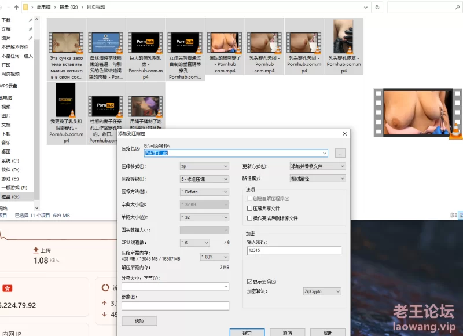Open the browse '...' button beside archive name
This screenshot has width=463, height=336.
coord(340,153)
